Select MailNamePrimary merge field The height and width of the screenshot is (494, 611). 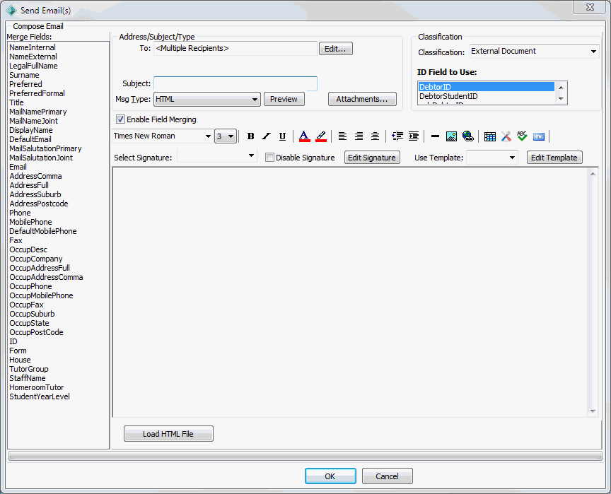click(37, 112)
